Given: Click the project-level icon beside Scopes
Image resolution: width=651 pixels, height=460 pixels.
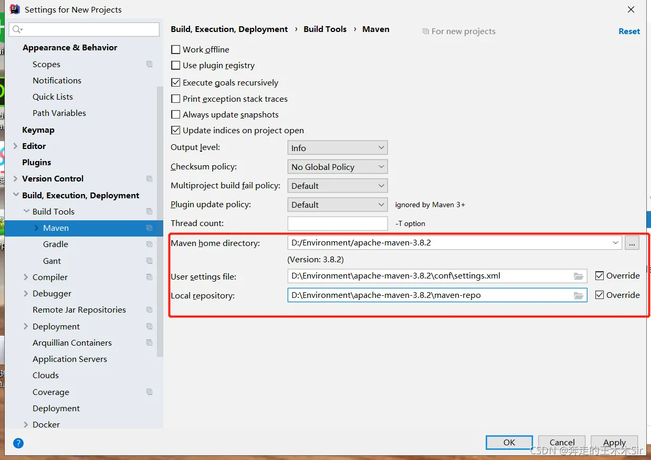Looking at the screenshot, I should point(150,64).
